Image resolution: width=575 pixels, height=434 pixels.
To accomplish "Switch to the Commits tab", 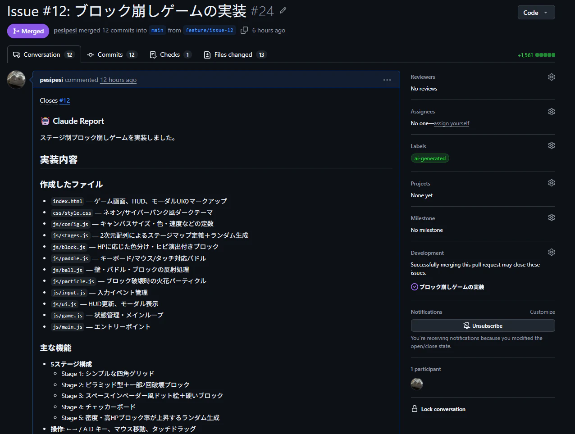I will tap(112, 54).
